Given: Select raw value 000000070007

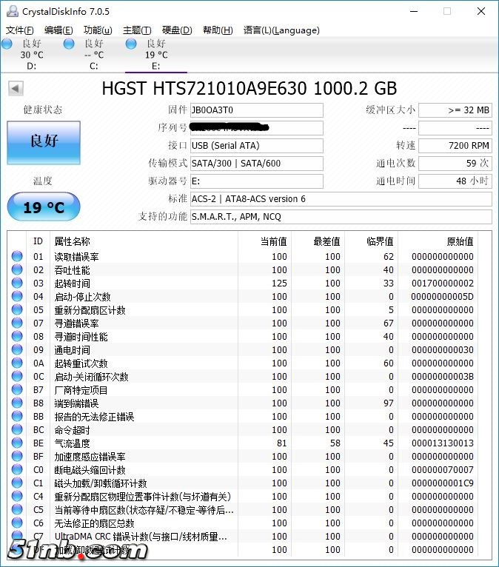Looking at the screenshot, I should (442, 470).
